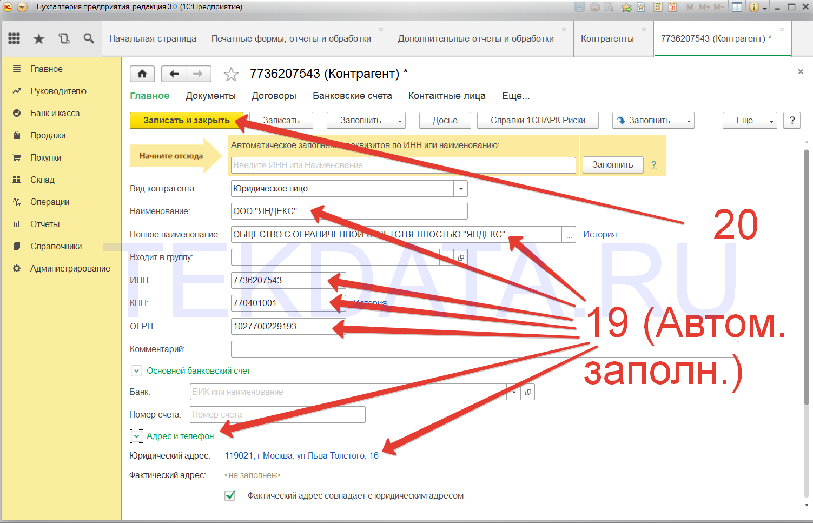Image resolution: width=813 pixels, height=523 pixels.
Task: Click the Отчеты bar chart icon
Action: [x=17, y=224]
